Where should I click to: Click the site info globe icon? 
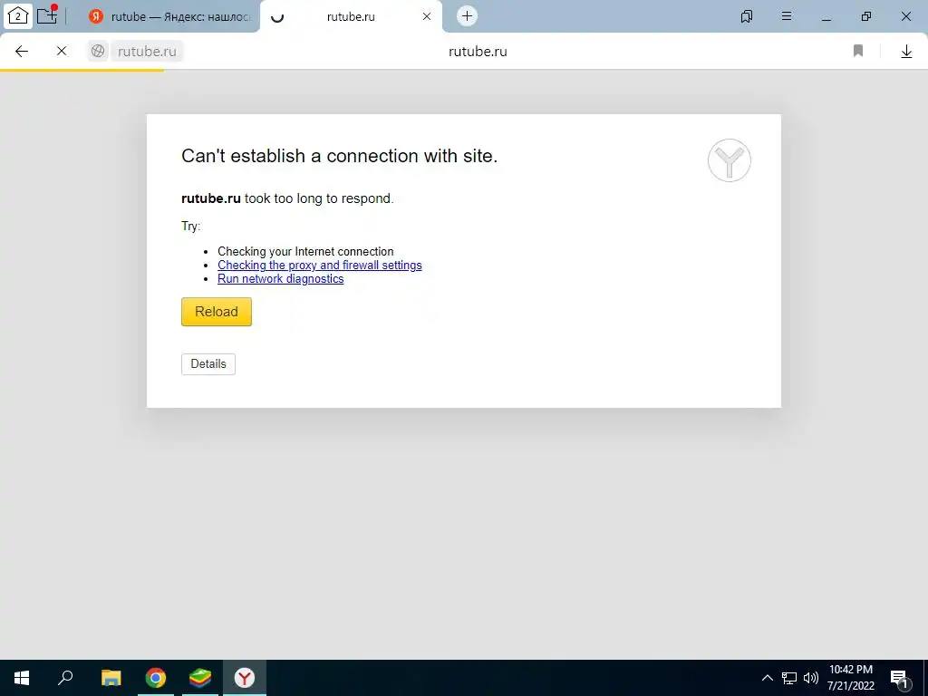(x=98, y=51)
